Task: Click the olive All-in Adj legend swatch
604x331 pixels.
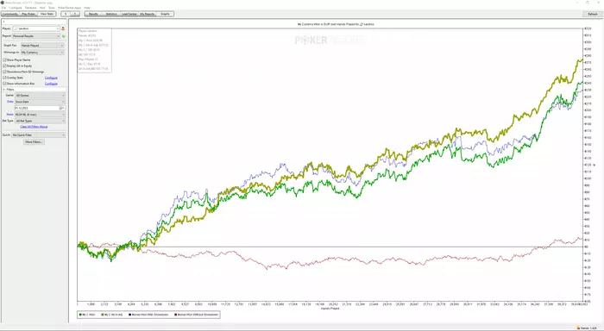Action: tap(103, 315)
